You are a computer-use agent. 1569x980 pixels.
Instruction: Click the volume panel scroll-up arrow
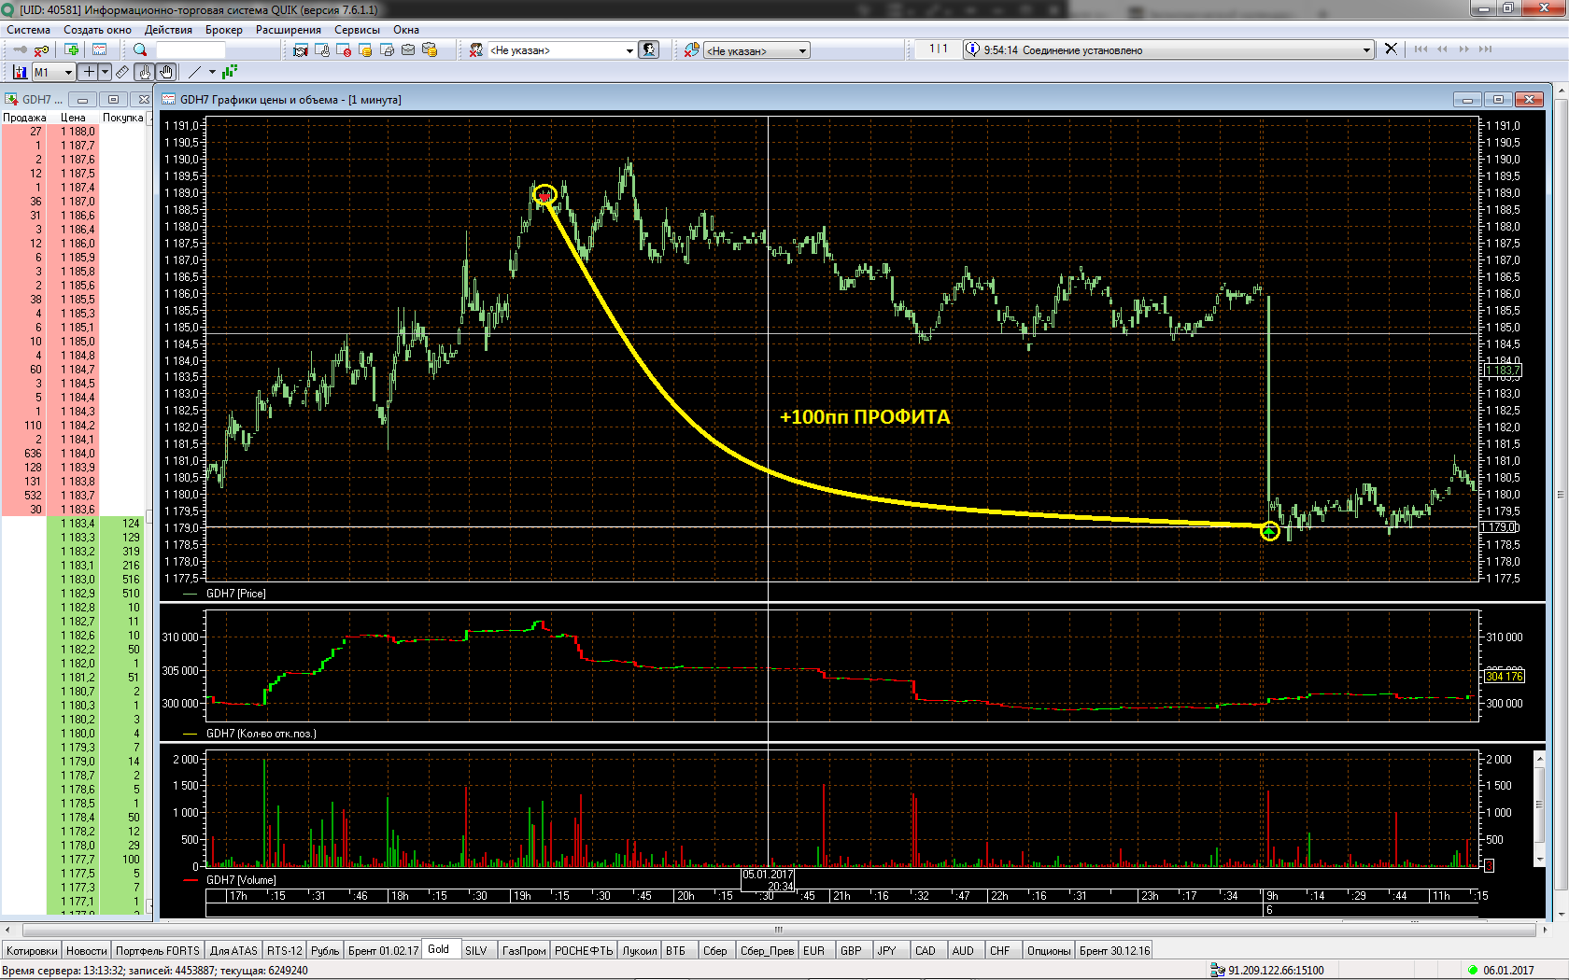pyautogui.click(x=1540, y=758)
